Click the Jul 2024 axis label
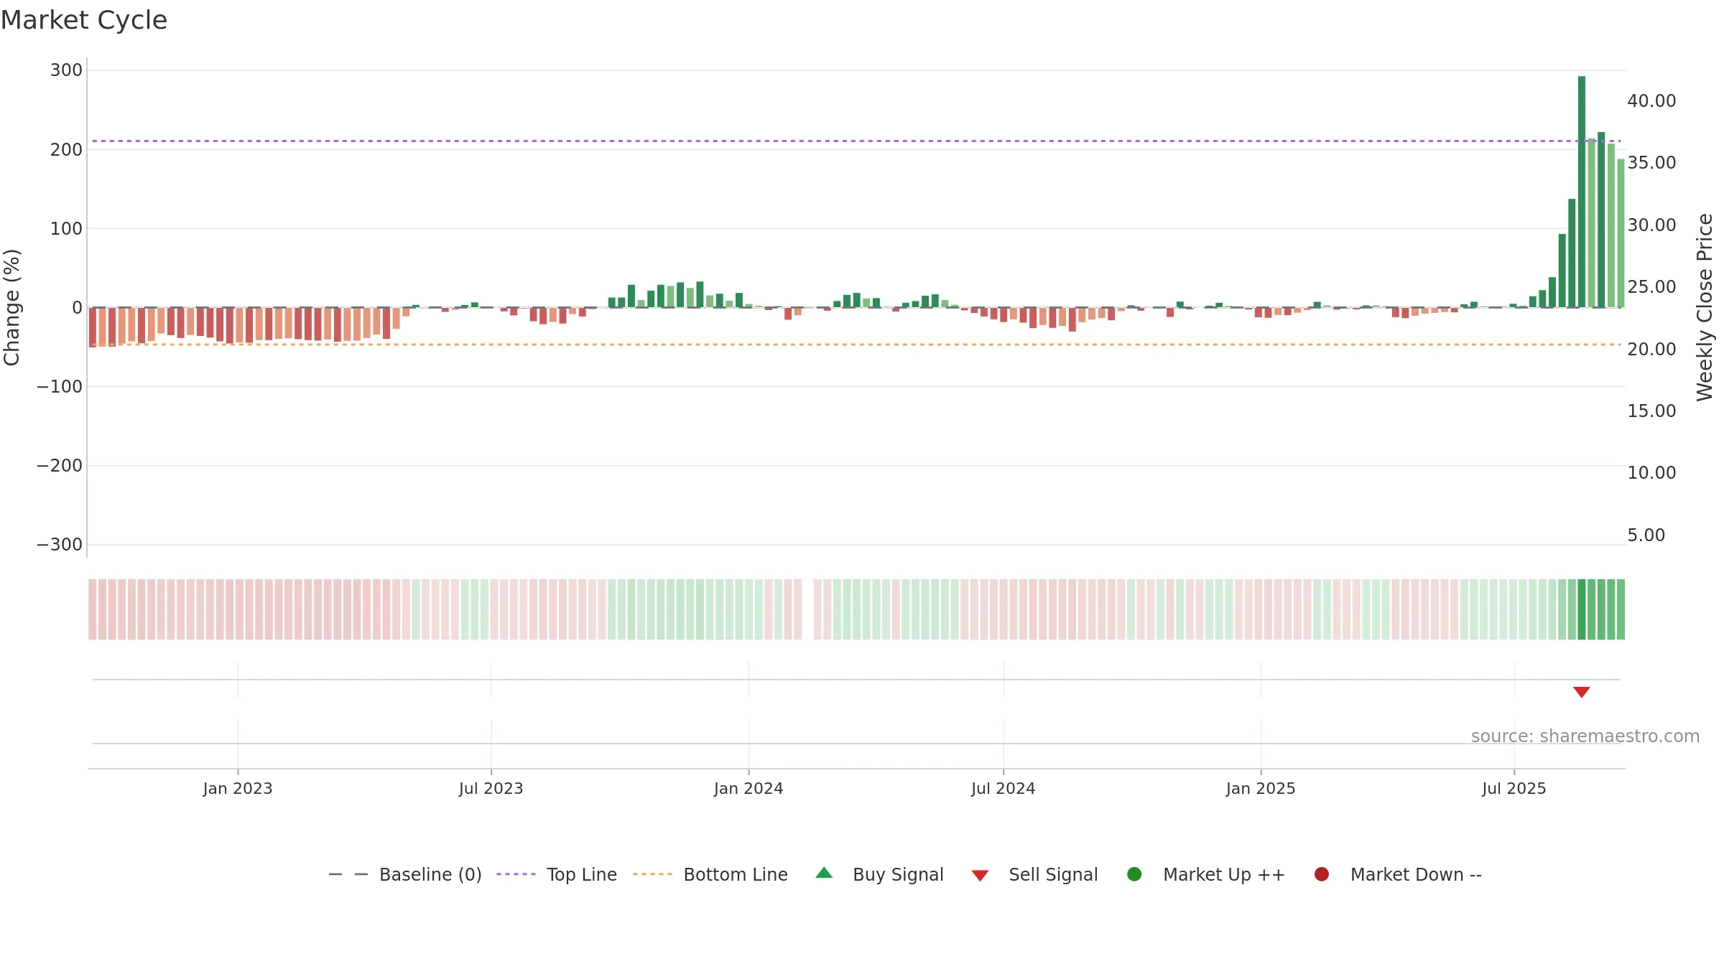Screen dimensions: 1724x969 1004,789
